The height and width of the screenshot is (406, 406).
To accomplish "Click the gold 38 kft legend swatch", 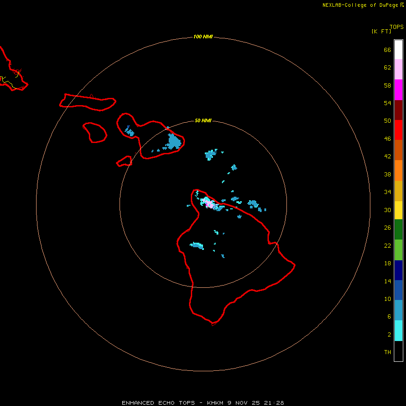I will [x=398, y=191].
